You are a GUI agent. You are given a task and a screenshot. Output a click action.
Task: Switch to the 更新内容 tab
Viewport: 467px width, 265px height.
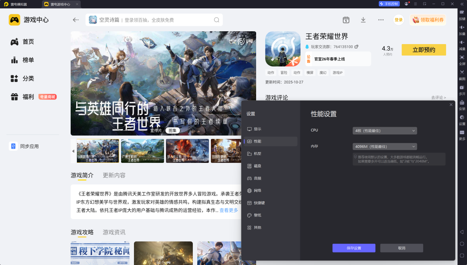pyautogui.click(x=114, y=175)
